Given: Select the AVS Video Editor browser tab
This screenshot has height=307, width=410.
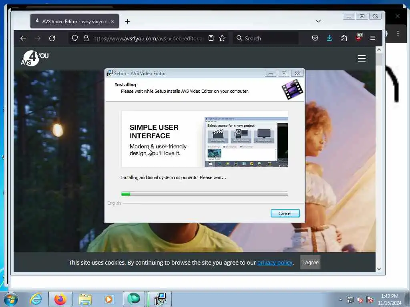Looking at the screenshot, I should [x=74, y=21].
